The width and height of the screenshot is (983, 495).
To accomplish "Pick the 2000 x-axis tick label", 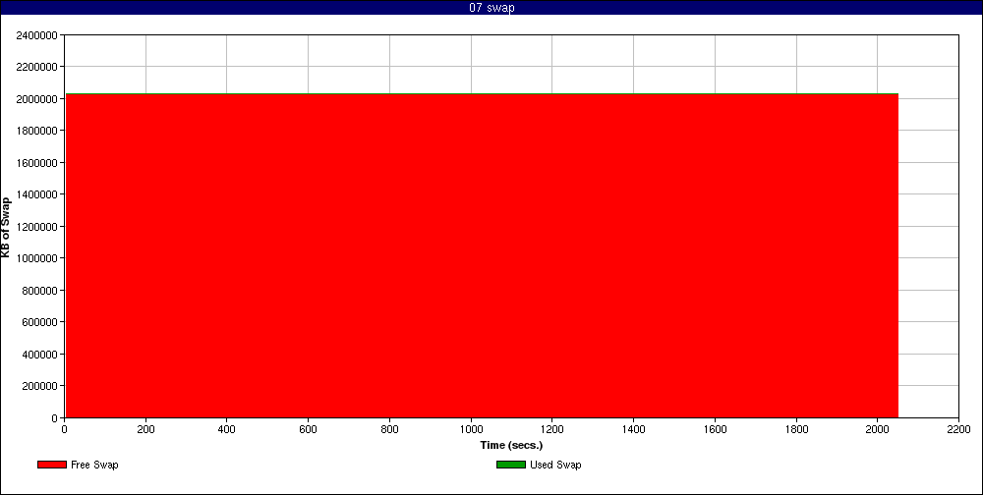I will tap(877, 429).
